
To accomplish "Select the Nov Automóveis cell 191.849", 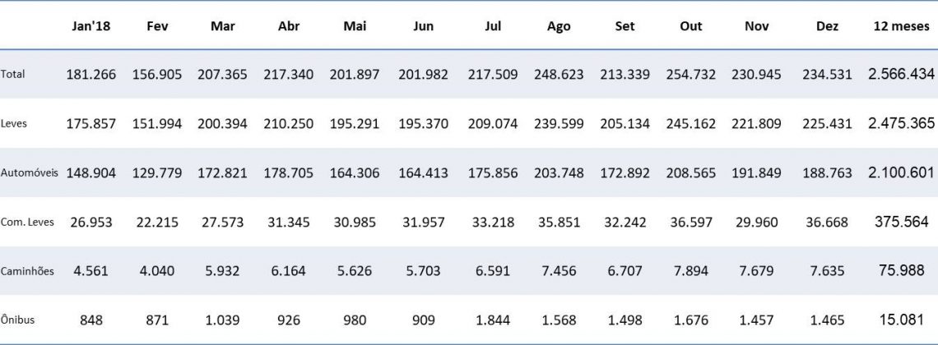I will click(756, 173).
